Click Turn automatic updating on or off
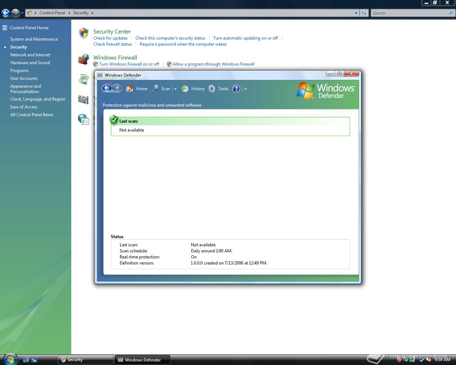 (x=245, y=38)
